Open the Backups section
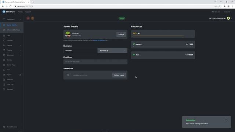Image resolution: width=235 pixels, height=132 pixels. click(x=10, y=80)
